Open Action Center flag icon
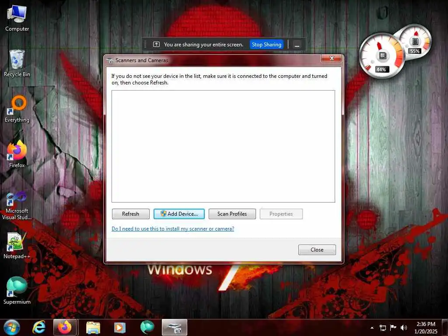448x336 pixels. pos(393,328)
